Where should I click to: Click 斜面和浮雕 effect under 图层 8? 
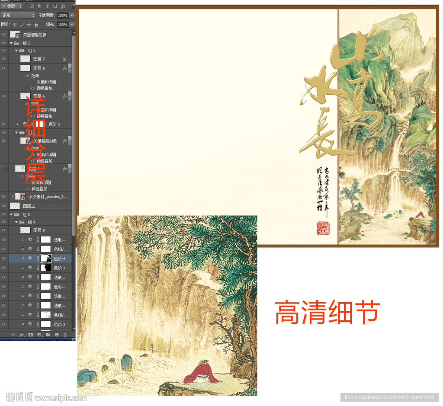click(x=46, y=82)
